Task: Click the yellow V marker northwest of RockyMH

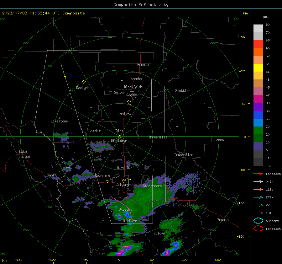Action: pos(65,77)
